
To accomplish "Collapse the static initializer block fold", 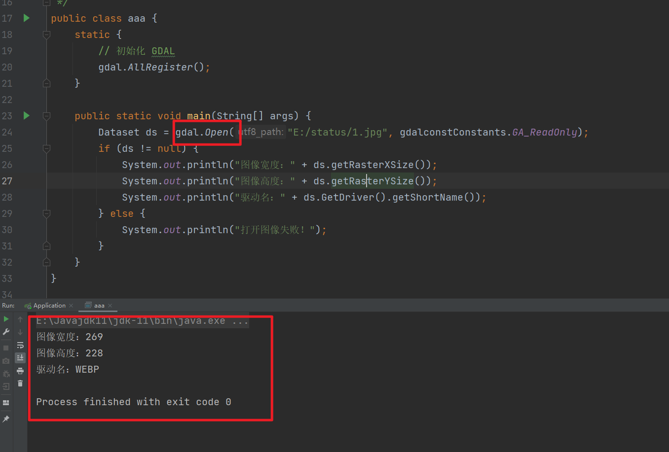I will pyautogui.click(x=46, y=35).
